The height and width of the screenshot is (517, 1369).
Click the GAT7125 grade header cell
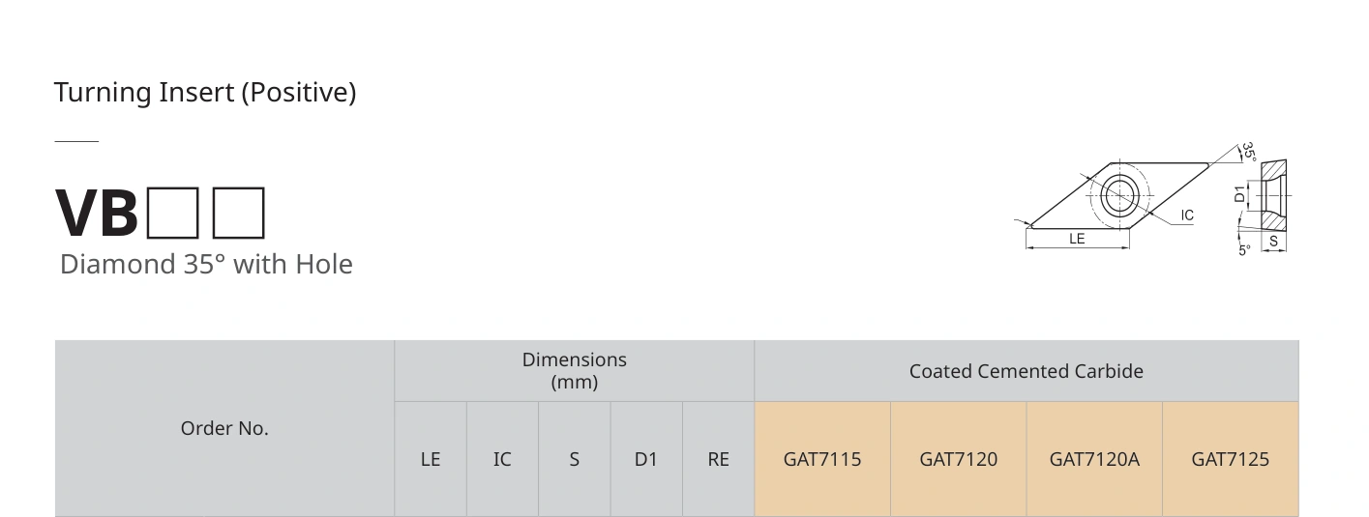pos(1231,459)
